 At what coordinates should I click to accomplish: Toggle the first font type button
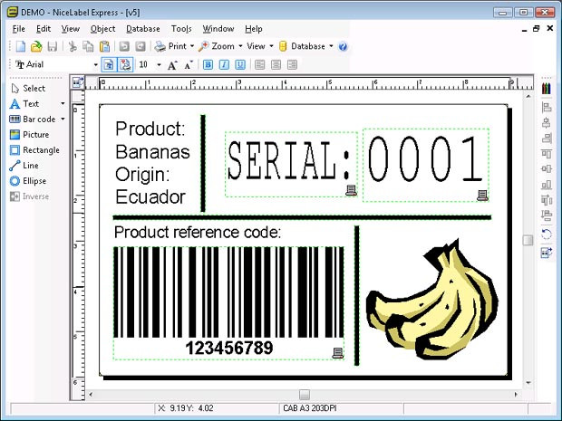(x=109, y=65)
